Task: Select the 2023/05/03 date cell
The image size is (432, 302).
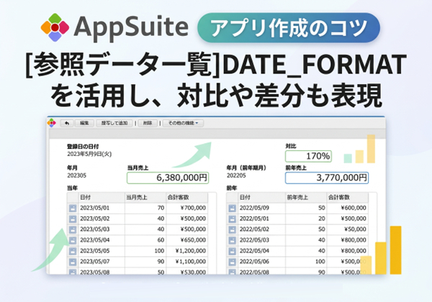Action: coord(102,229)
